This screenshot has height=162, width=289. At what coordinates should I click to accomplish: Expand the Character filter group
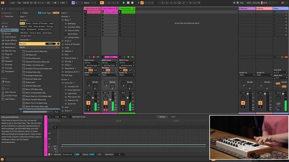(x=25, y=40)
